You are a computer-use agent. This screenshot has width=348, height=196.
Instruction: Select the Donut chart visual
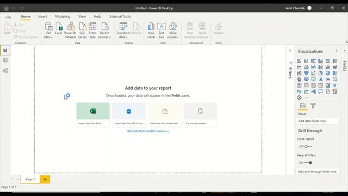pyautogui.click(x=328, y=73)
